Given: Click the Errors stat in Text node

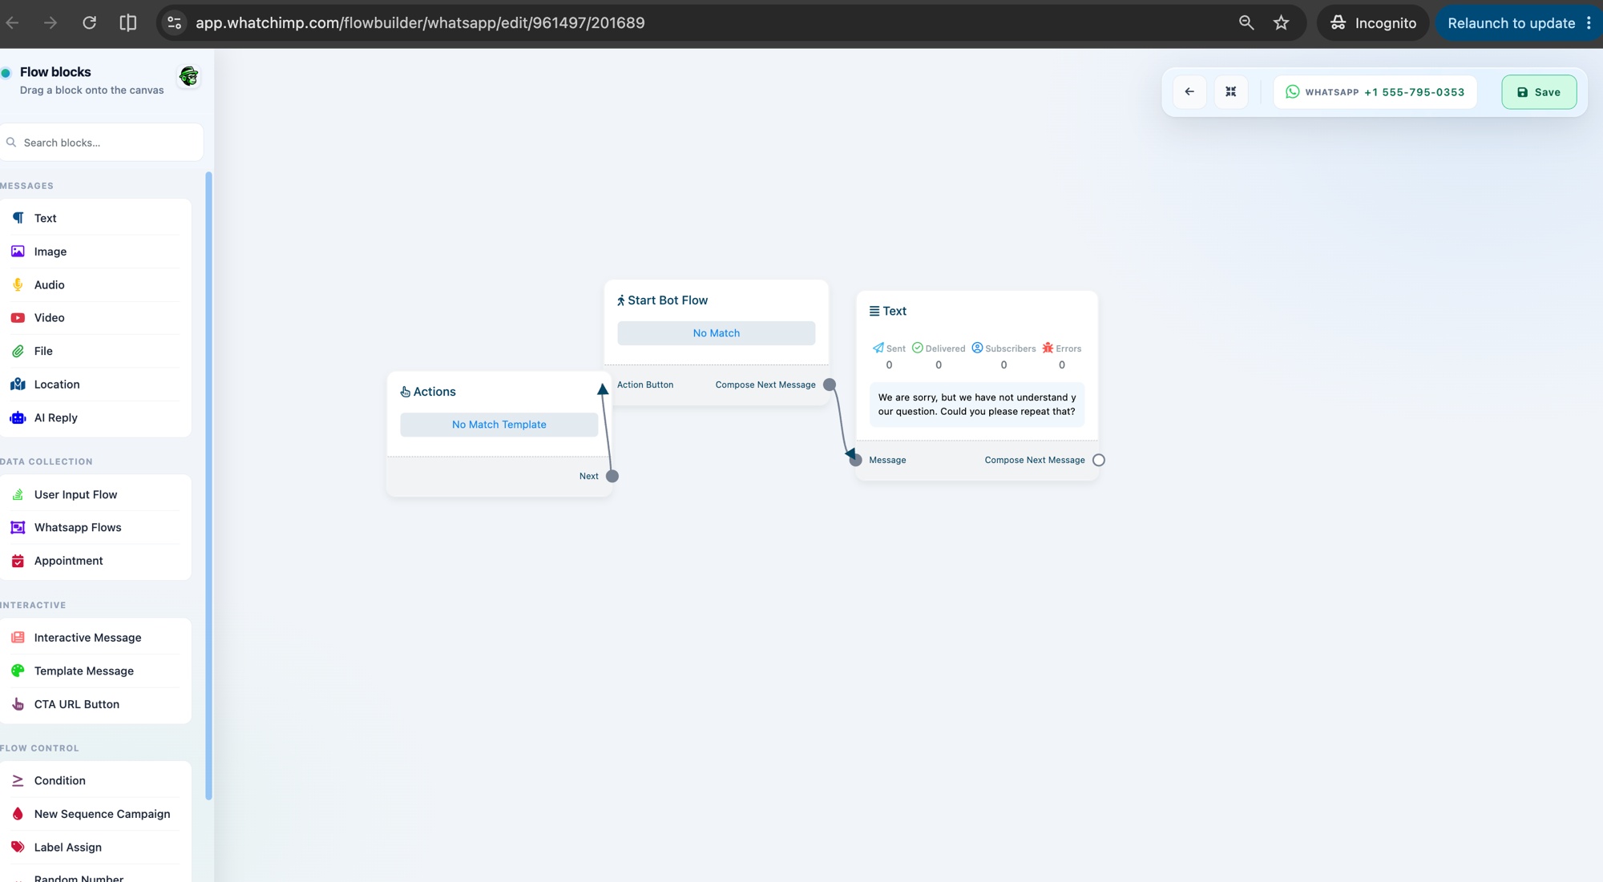Looking at the screenshot, I should [x=1062, y=356].
